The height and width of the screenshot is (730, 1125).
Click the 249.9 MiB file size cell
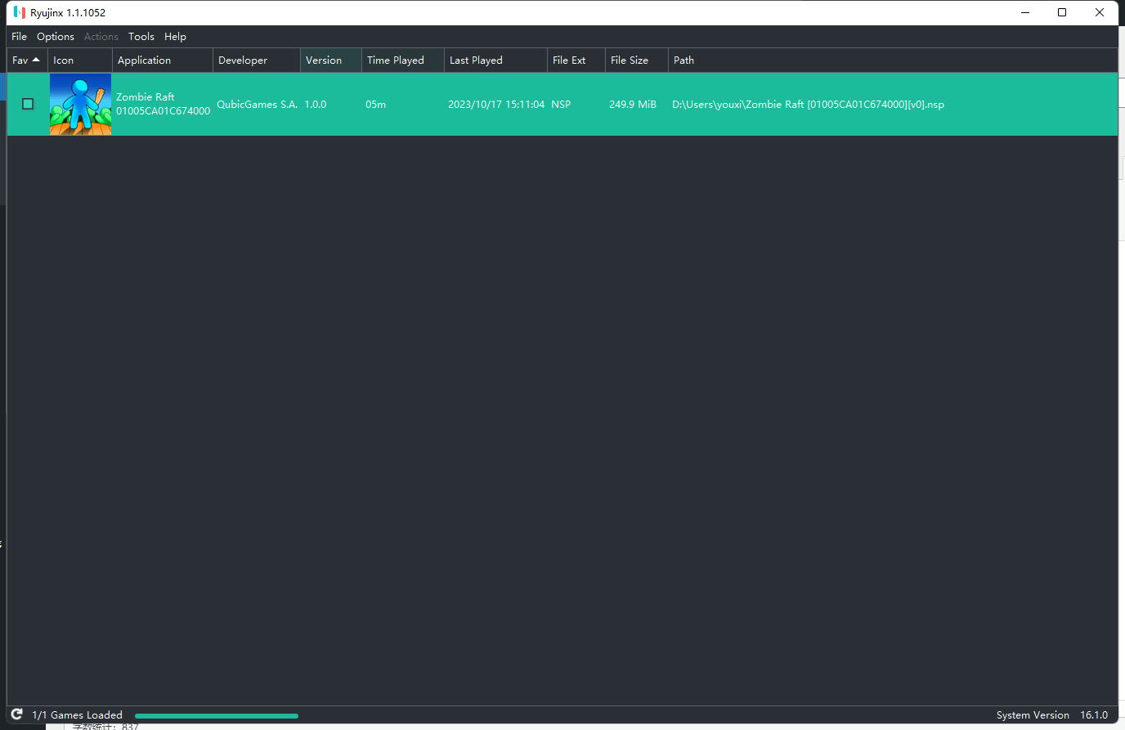click(x=633, y=105)
